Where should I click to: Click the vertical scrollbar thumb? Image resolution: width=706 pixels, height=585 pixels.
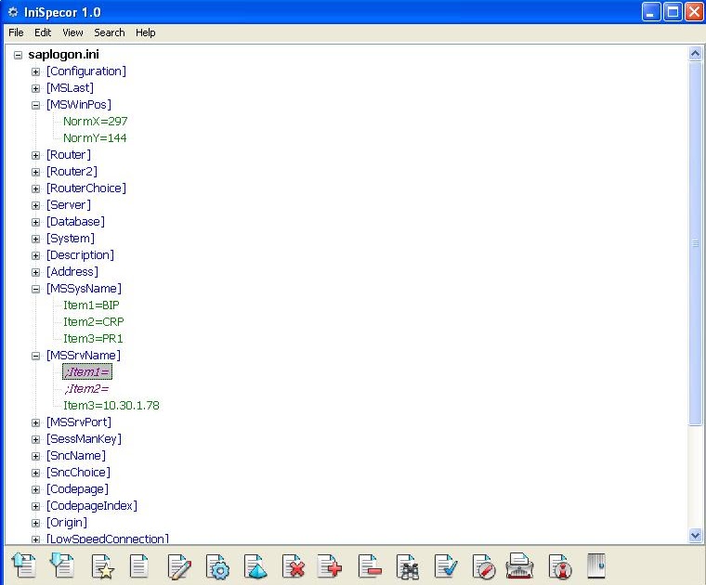pos(695,243)
